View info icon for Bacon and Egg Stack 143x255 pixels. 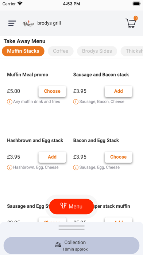pos(76,167)
